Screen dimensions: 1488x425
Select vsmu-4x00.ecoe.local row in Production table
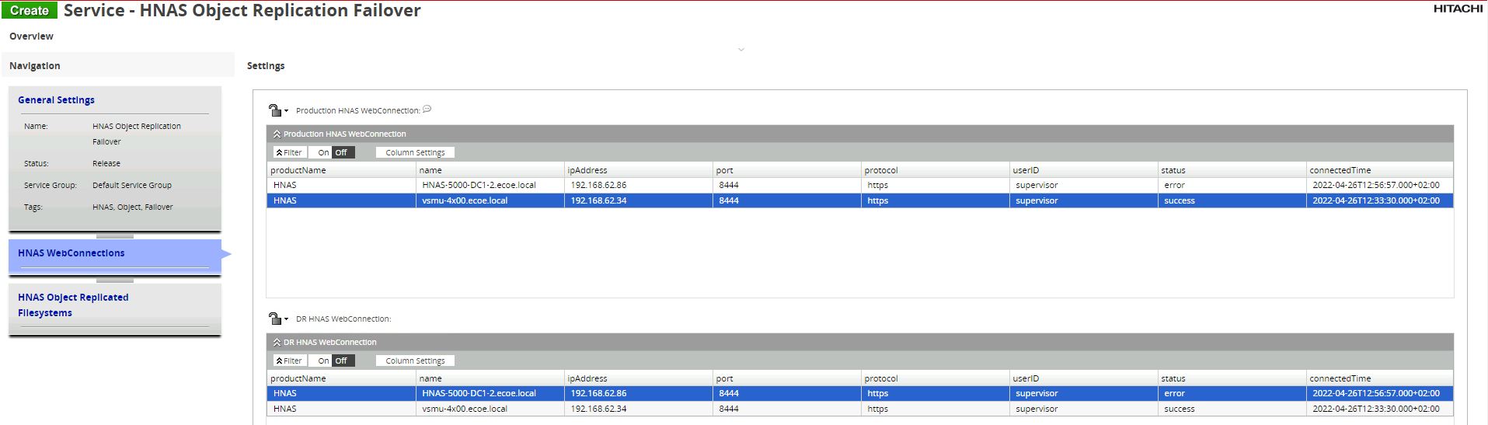pos(859,200)
